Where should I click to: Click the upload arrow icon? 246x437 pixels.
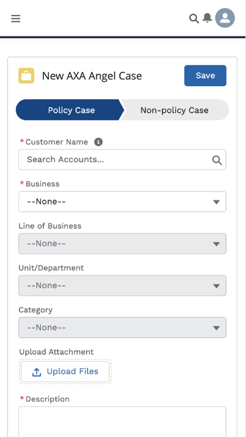point(37,372)
